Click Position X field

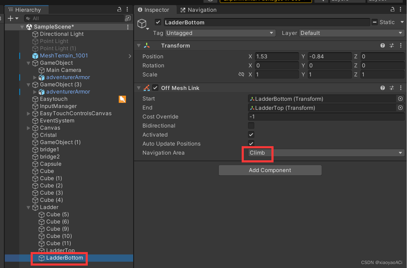(277, 57)
